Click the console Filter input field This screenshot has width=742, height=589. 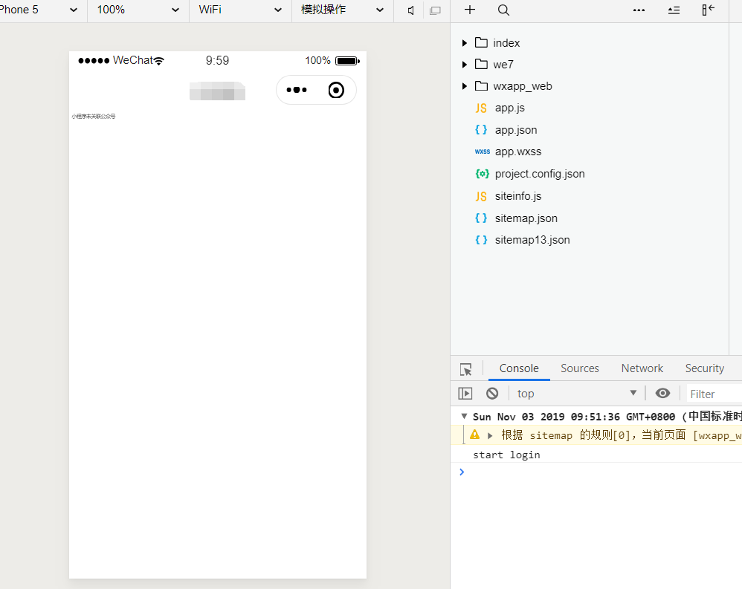tap(712, 394)
